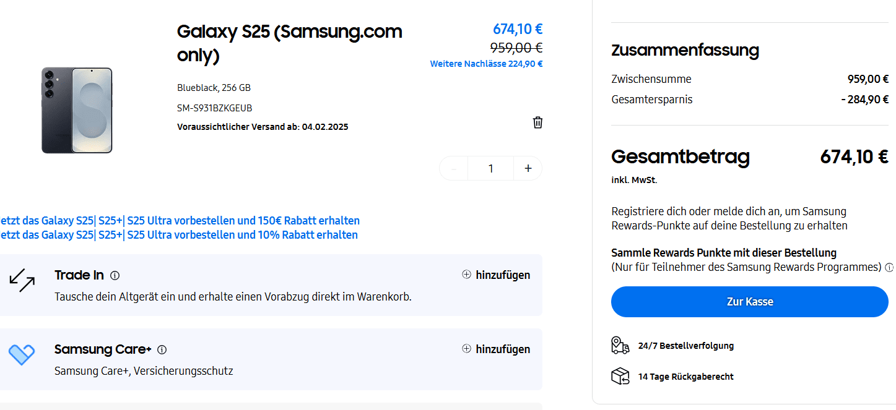The width and height of the screenshot is (896, 410).
Task: Click the Rewards program info icon
Action: 889,268
